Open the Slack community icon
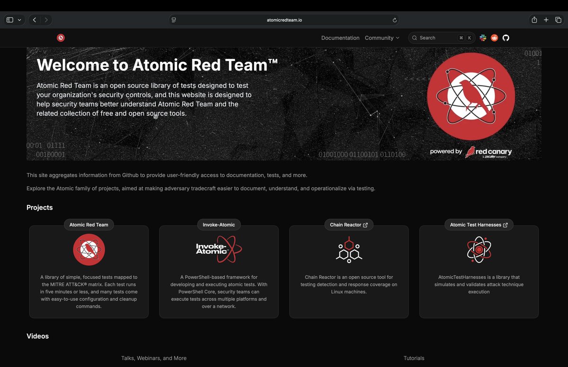The image size is (568, 367). coord(483,38)
